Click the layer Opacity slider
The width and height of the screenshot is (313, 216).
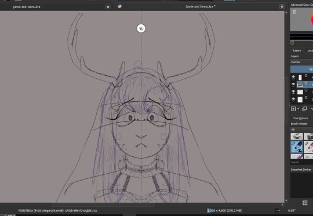tap(301, 69)
